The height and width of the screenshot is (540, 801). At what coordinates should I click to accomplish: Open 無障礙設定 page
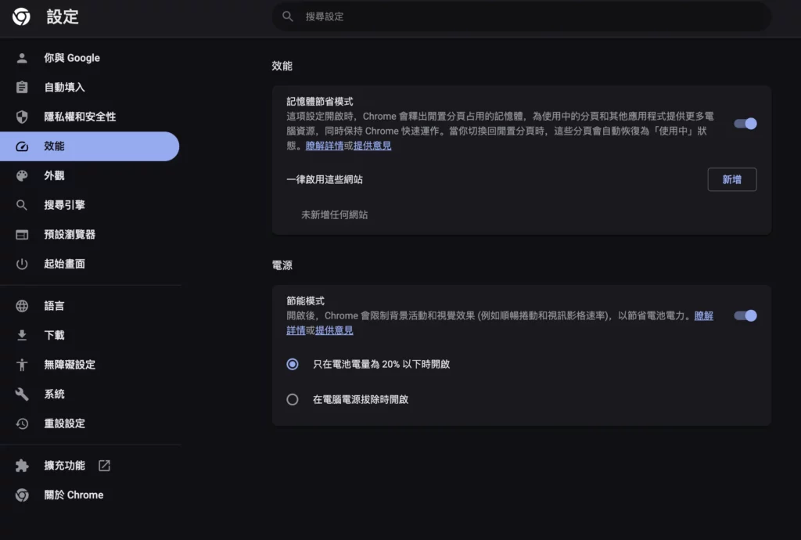(x=89, y=365)
